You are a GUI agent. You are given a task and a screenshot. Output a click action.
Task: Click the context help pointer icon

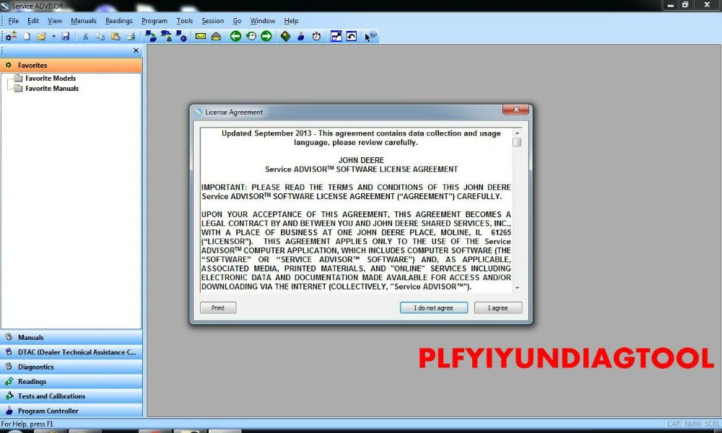pos(370,36)
